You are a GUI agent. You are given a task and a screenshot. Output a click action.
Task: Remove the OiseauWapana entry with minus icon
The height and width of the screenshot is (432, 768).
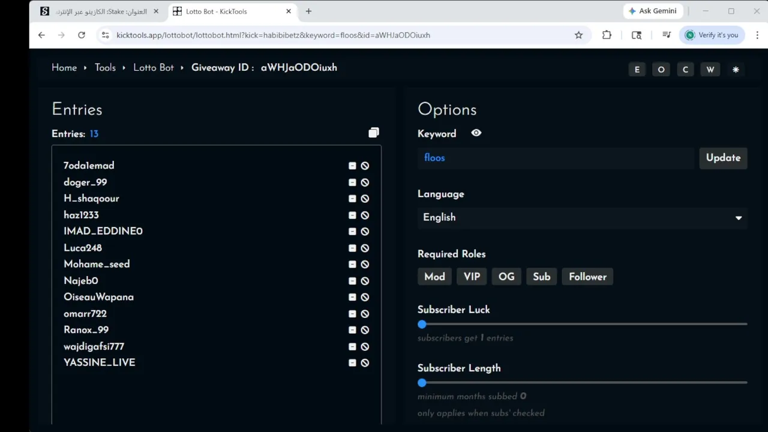coord(352,297)
